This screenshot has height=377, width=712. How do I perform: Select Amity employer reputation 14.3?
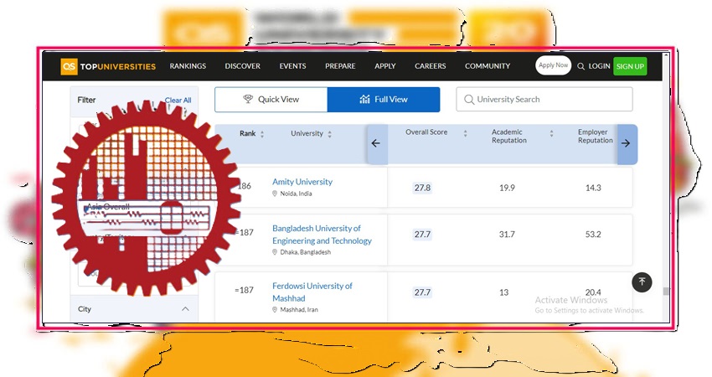(x=593, y=188)
